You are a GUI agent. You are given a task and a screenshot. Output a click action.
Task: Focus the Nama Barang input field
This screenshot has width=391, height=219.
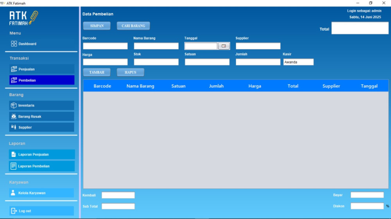[156, 46]
